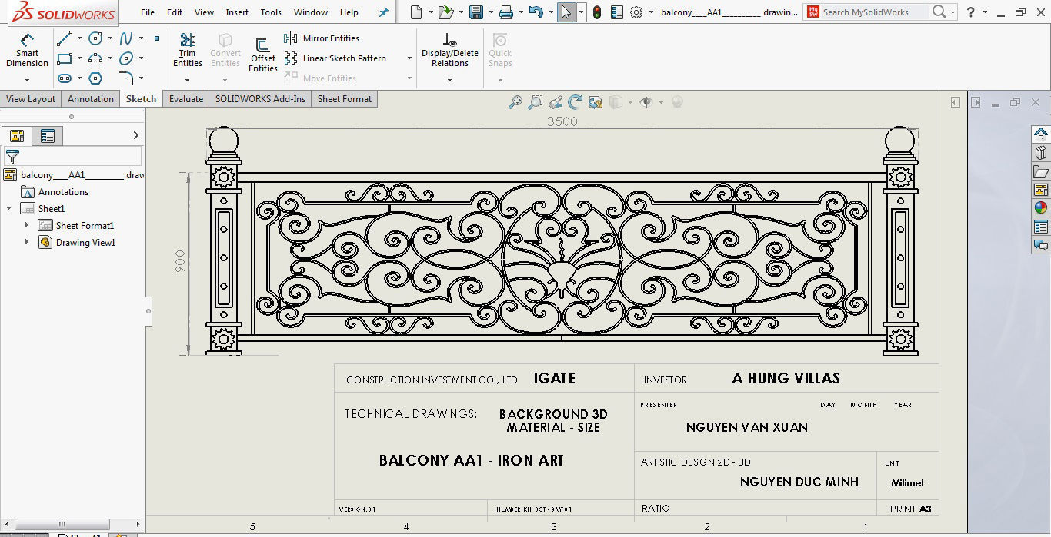The width and height of the screenshot is (1051, 537).
Task: Click the Open file icon
Action: 445,12
